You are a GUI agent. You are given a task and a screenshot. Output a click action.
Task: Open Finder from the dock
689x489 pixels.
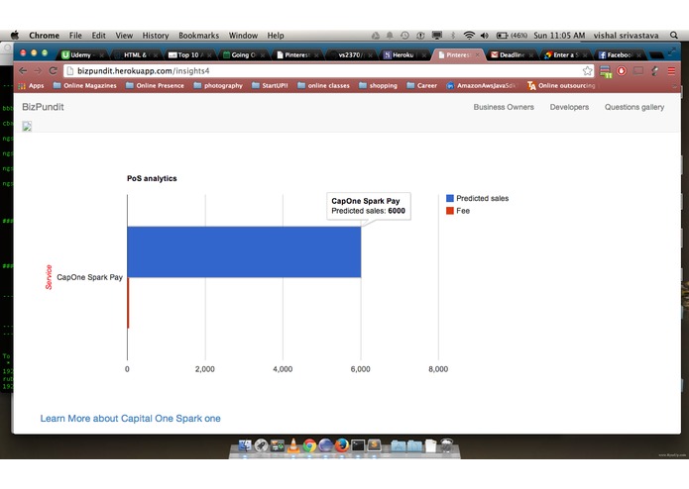(x=245, y=445)
